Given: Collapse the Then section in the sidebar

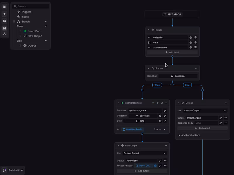Looking at the screenshot, I should 46,26.
